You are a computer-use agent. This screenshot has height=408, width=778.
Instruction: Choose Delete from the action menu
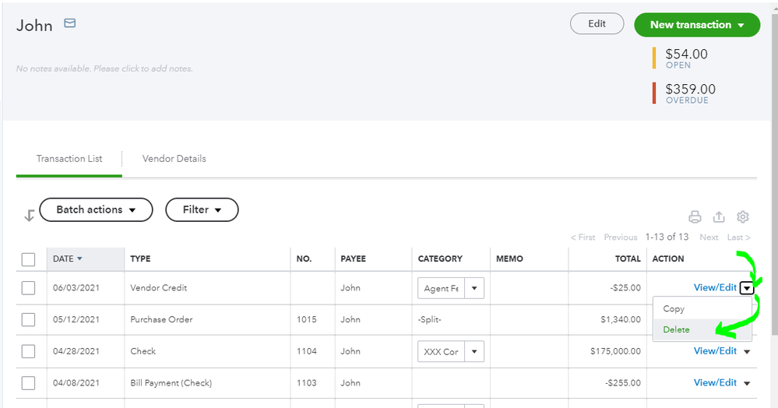coord(676,329)
